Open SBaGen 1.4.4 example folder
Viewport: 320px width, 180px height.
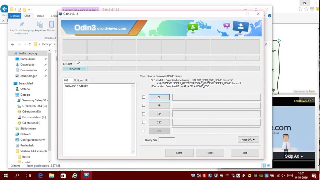coord(34,151)
